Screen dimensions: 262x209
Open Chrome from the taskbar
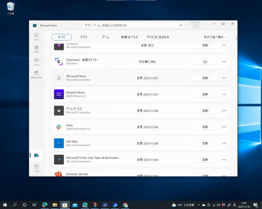pyautogui.click(x=125, y=205)
